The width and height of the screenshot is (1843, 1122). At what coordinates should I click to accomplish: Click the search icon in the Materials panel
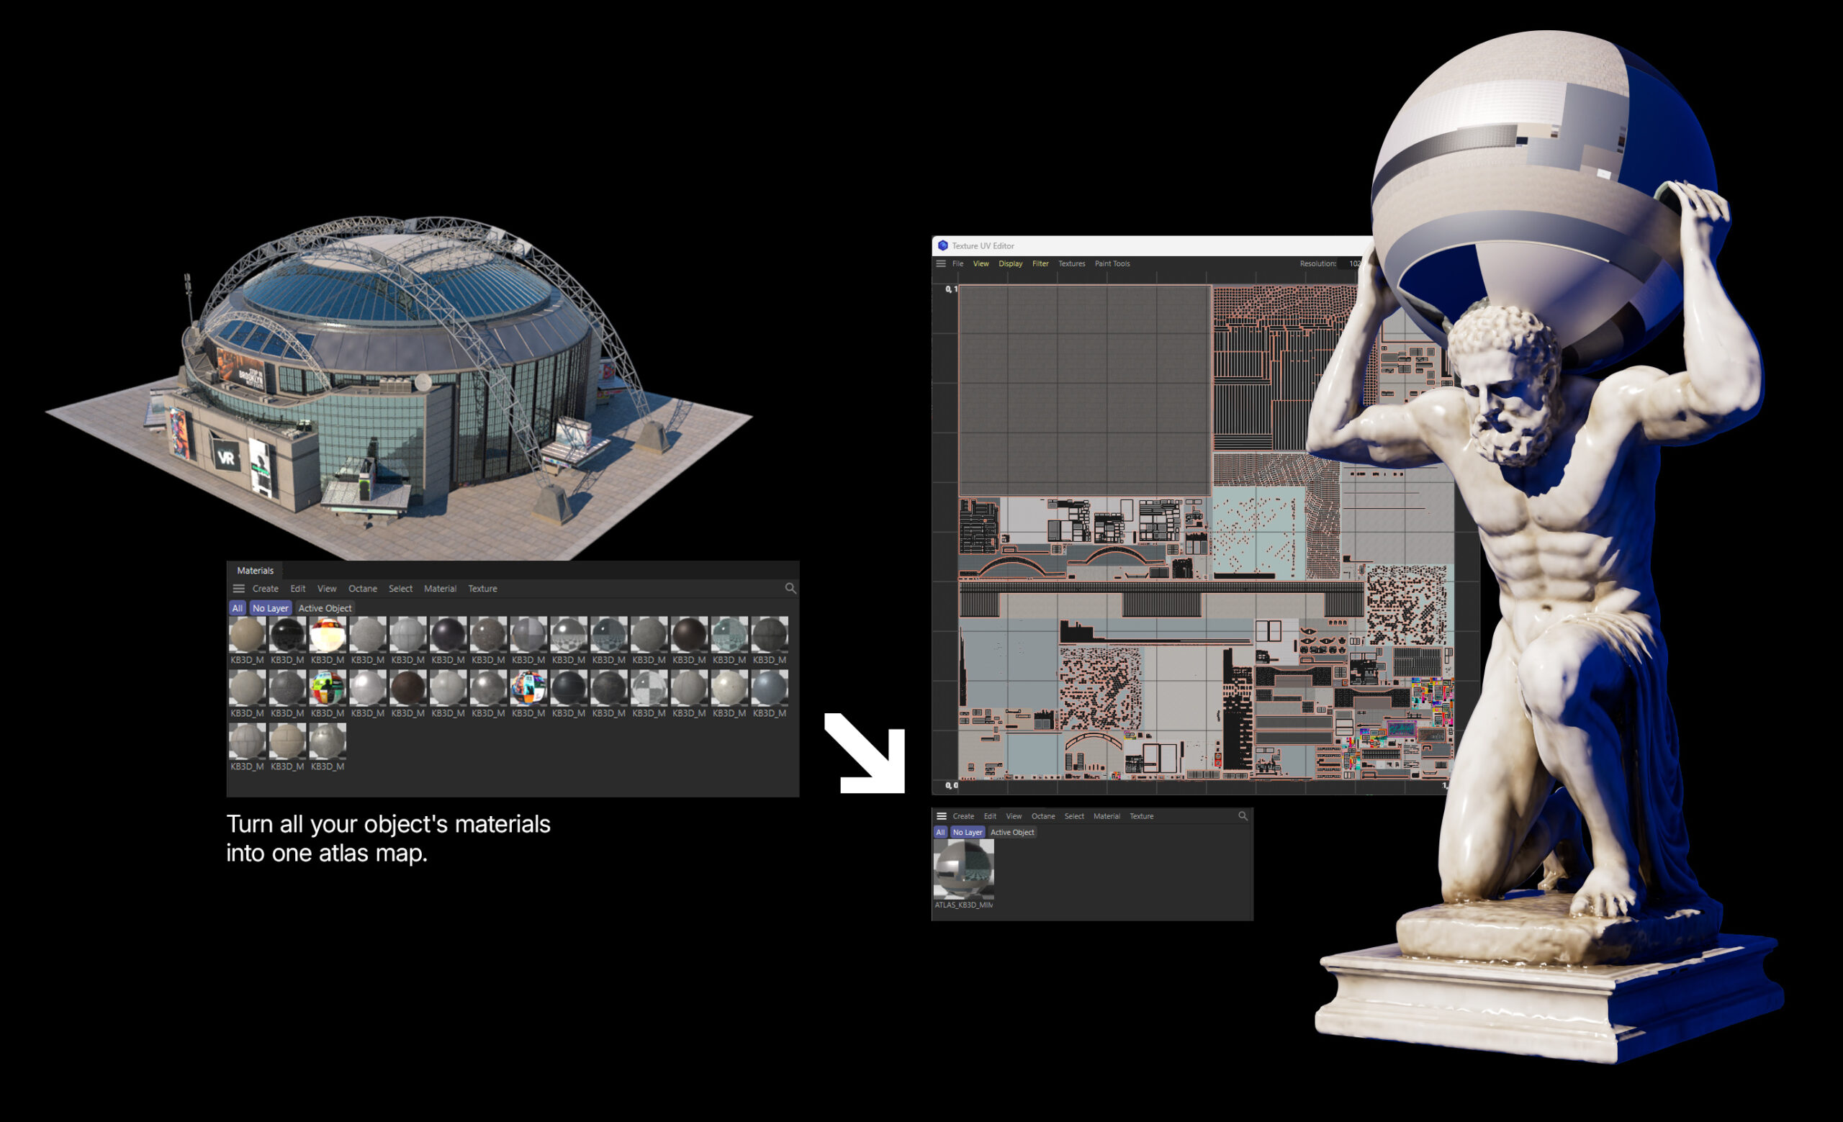(790, 588)
